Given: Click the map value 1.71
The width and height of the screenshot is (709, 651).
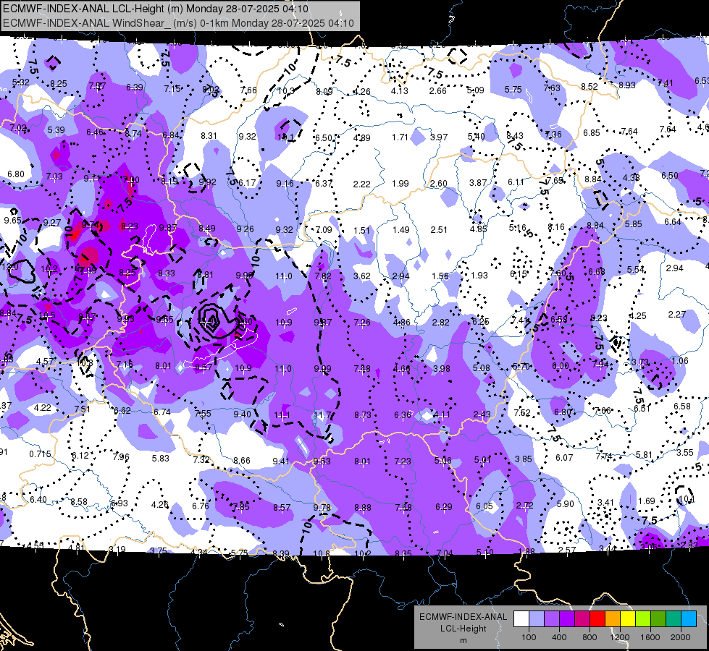Looking at the screenshot, I should (400, 137).
